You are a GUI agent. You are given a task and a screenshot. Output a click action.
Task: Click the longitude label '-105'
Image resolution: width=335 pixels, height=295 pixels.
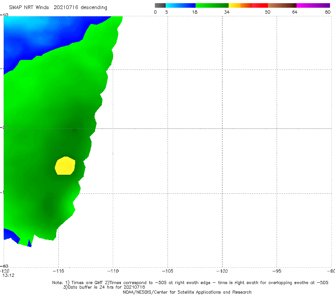167,271
